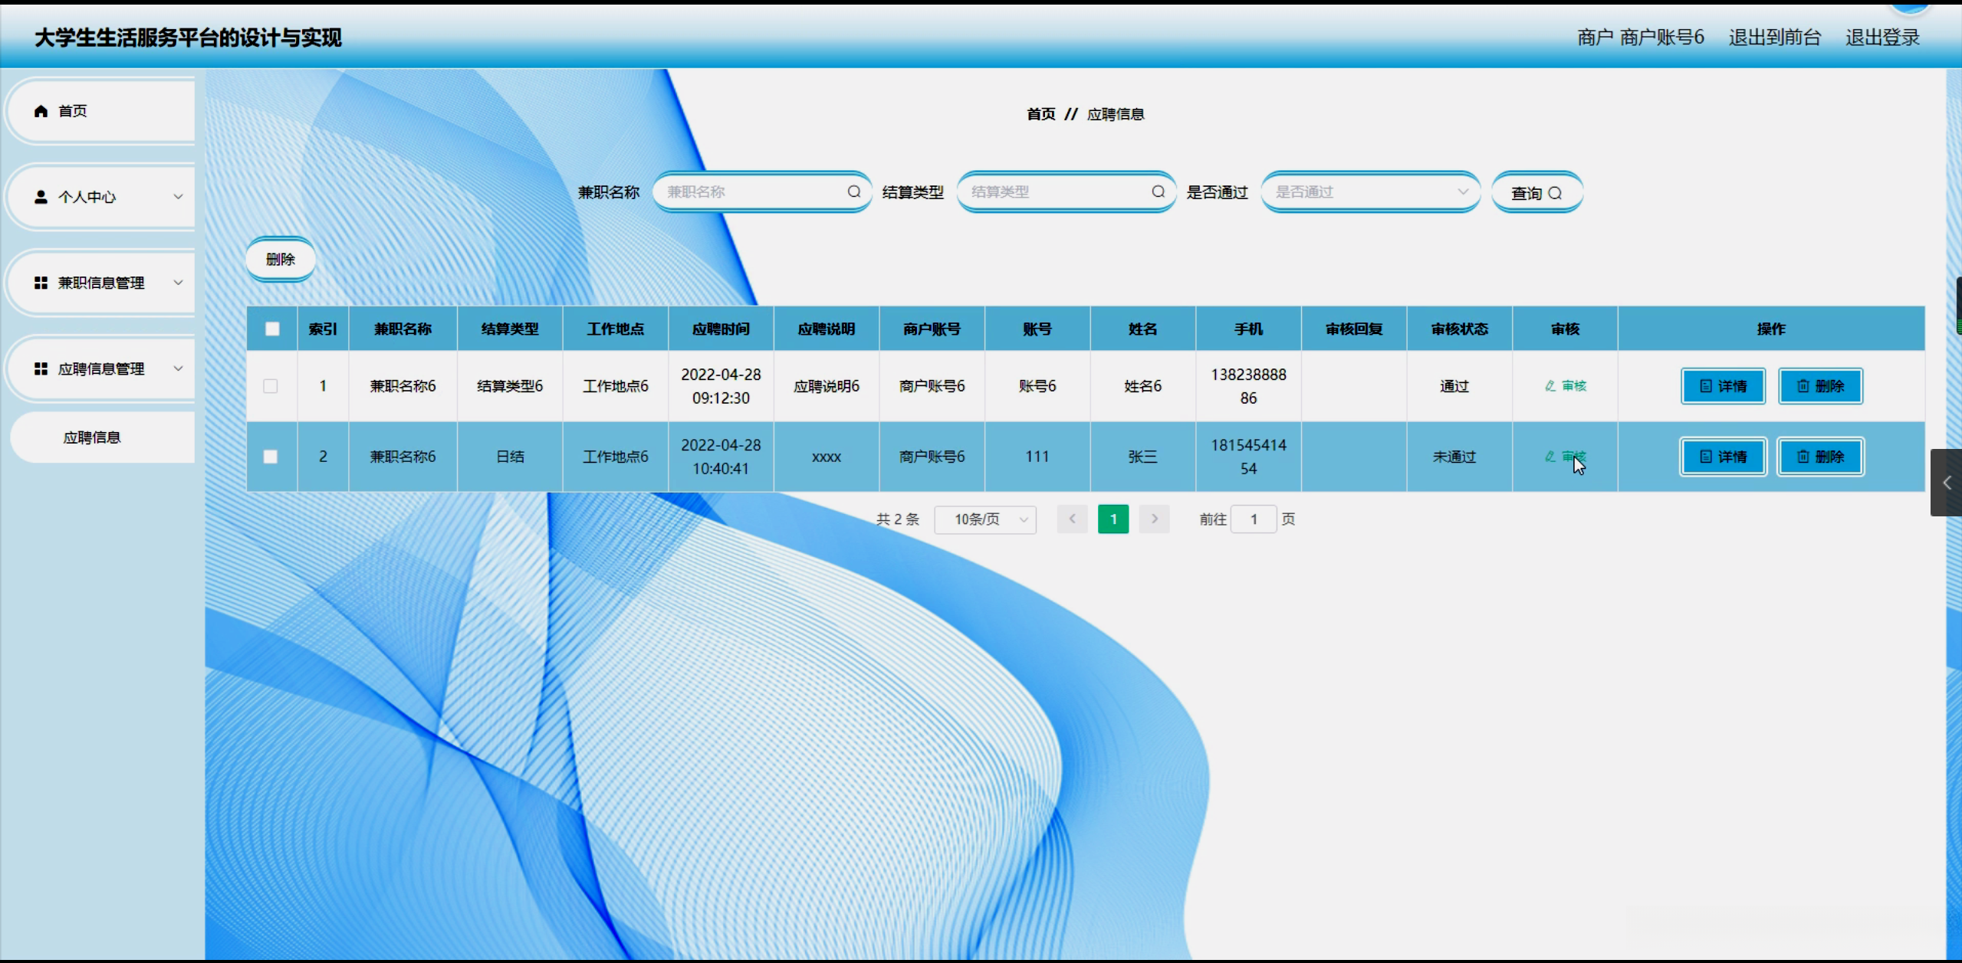The image size is (1962, 963).
Task: Check the checkbox for row 2
Action: click(x=271, y=457)
